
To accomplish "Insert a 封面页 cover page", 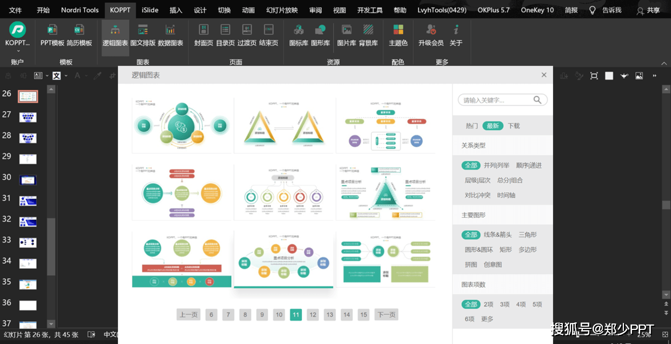I will [x=203, y=35].
